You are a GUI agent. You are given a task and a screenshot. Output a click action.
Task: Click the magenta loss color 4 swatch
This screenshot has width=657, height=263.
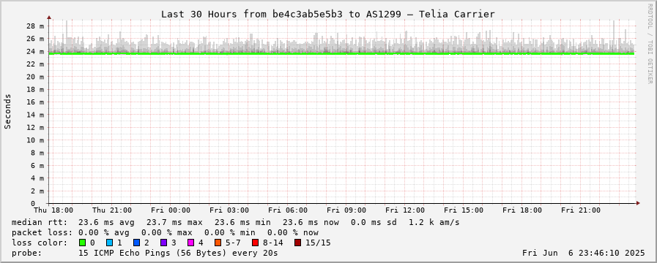point(190,243)
